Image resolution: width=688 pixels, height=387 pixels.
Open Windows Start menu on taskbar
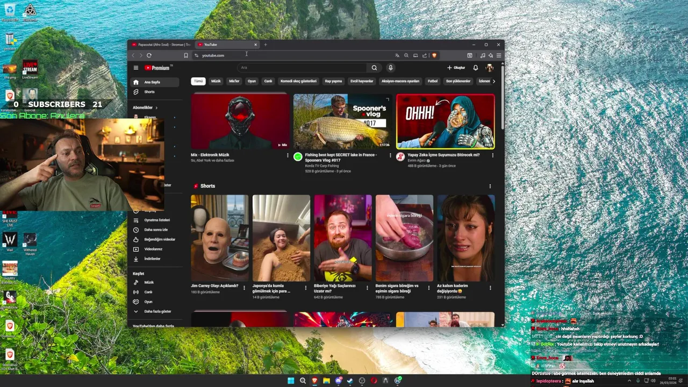(291, 381)
